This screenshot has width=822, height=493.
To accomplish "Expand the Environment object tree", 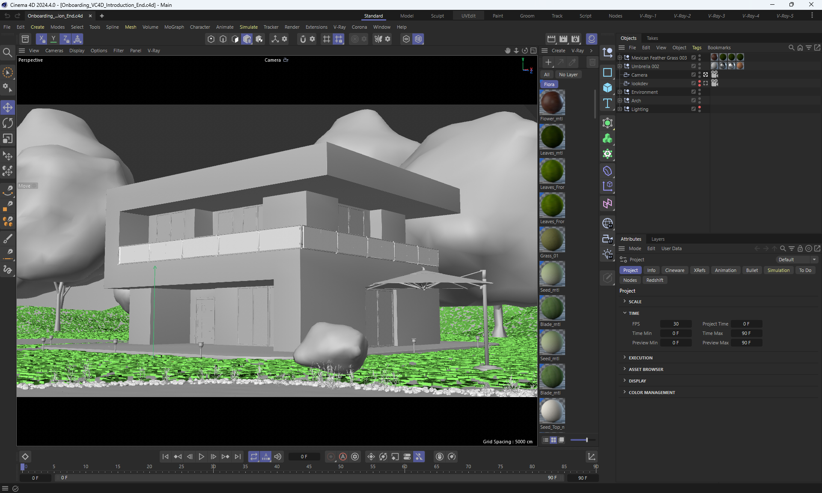I will (619, 92).
